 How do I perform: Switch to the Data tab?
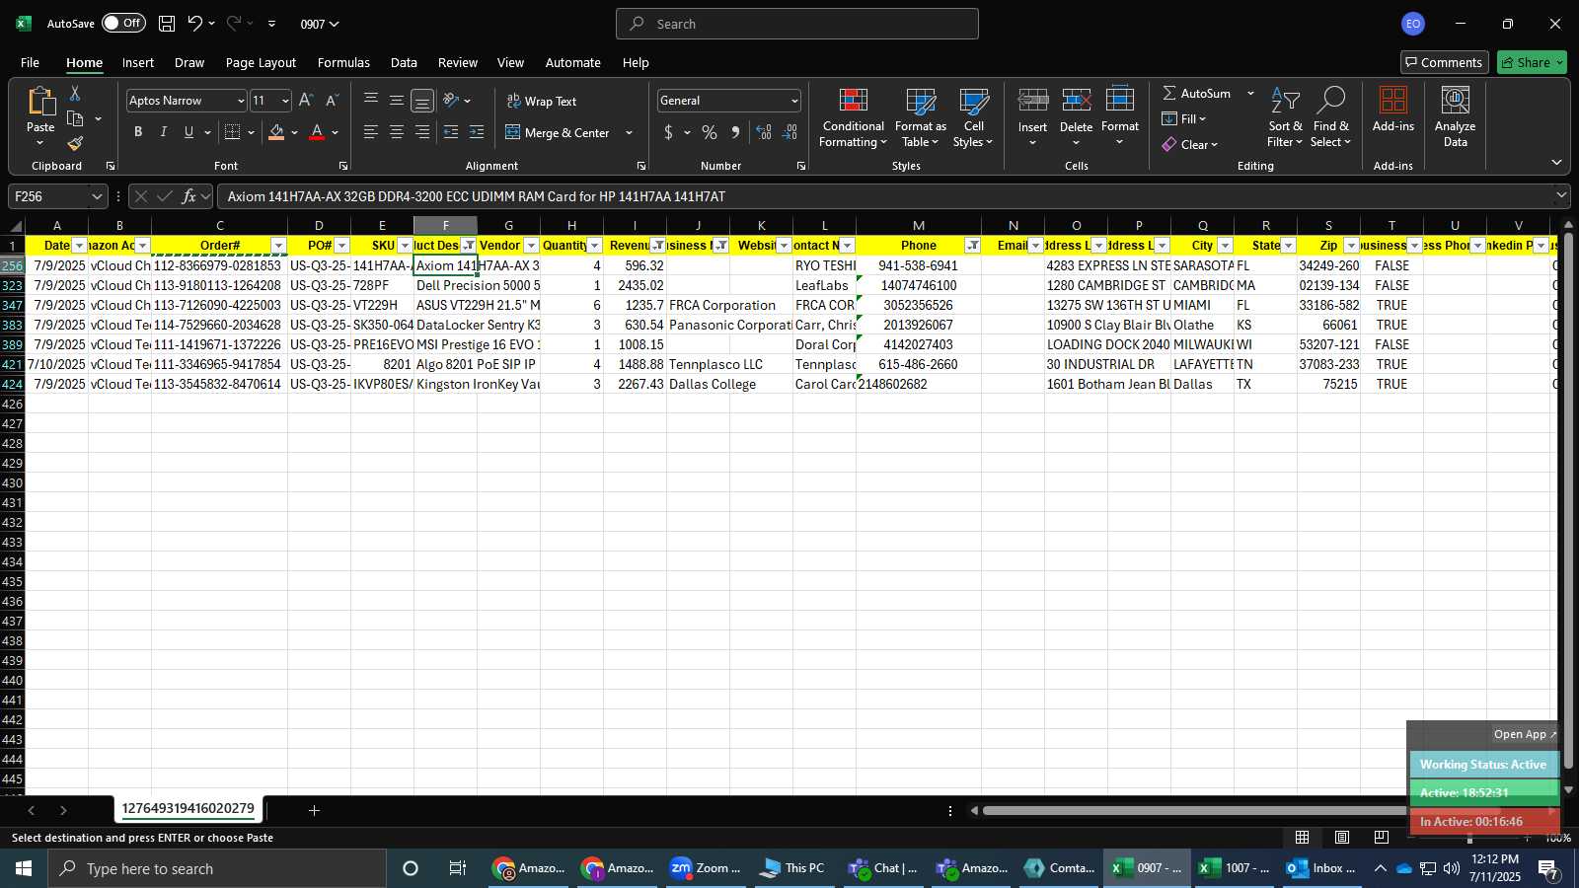point(404,62)
